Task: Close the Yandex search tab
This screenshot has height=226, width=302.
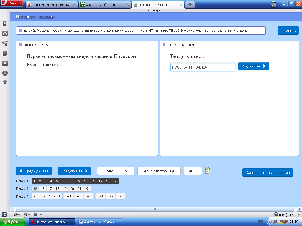Action: click(74, 5)
